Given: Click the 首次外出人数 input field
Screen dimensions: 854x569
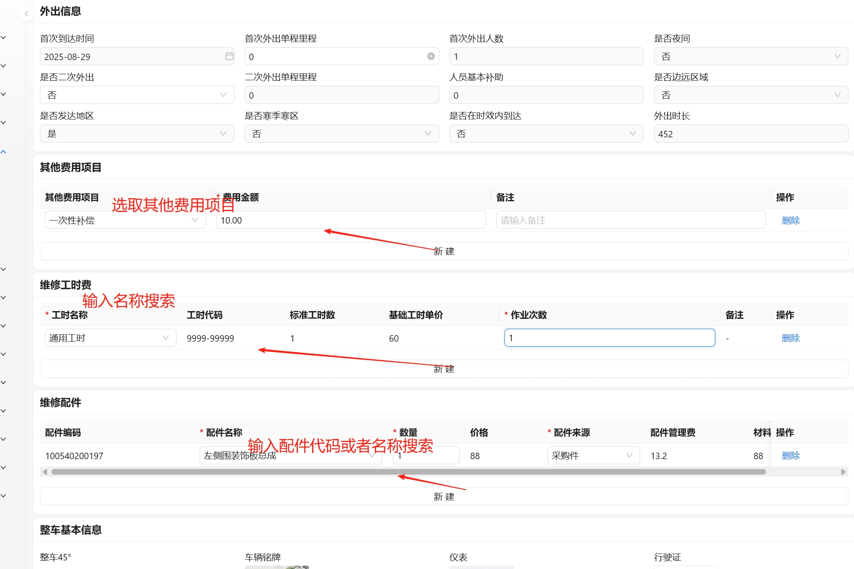Looking at the screenshot, I should (546, 56).
